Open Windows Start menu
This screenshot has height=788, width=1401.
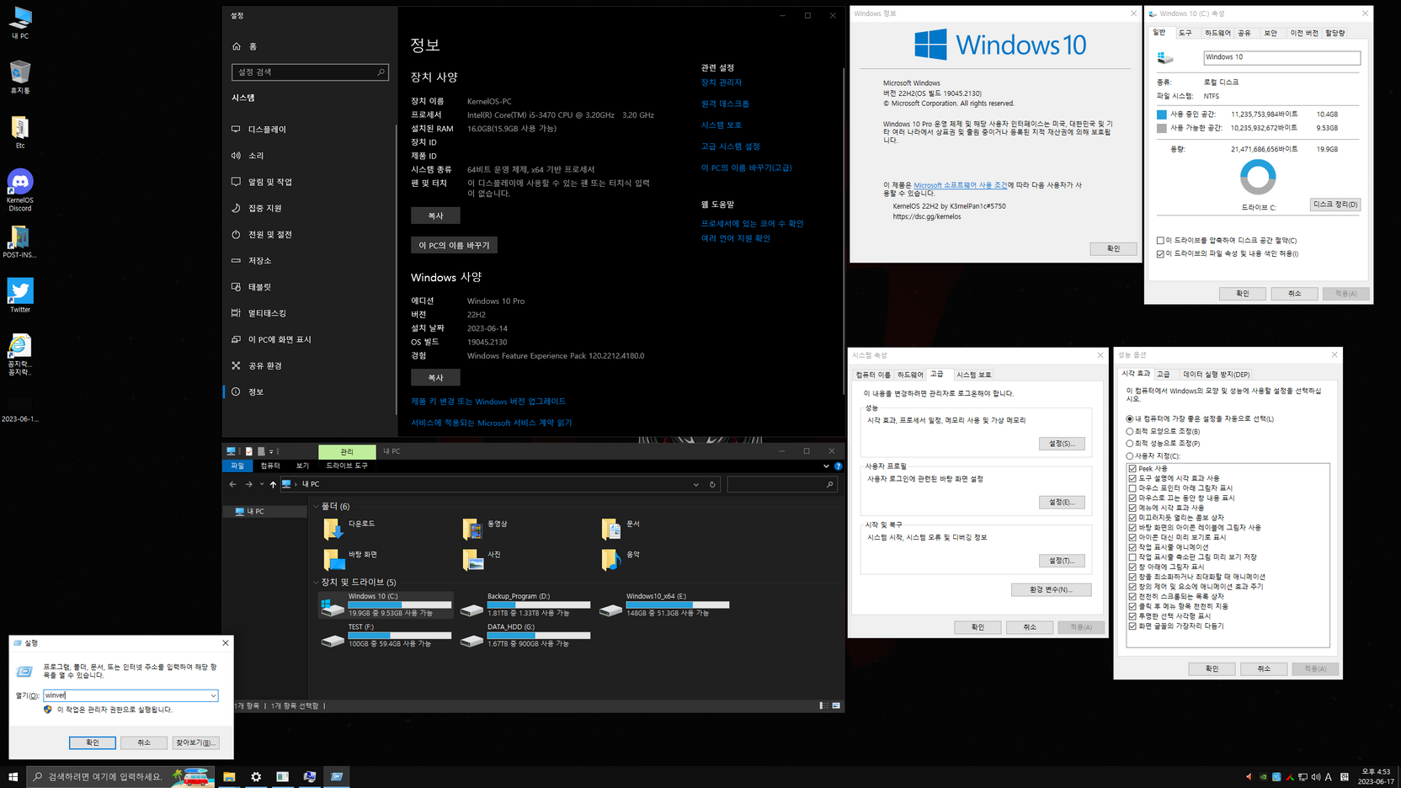coord(13,776)
